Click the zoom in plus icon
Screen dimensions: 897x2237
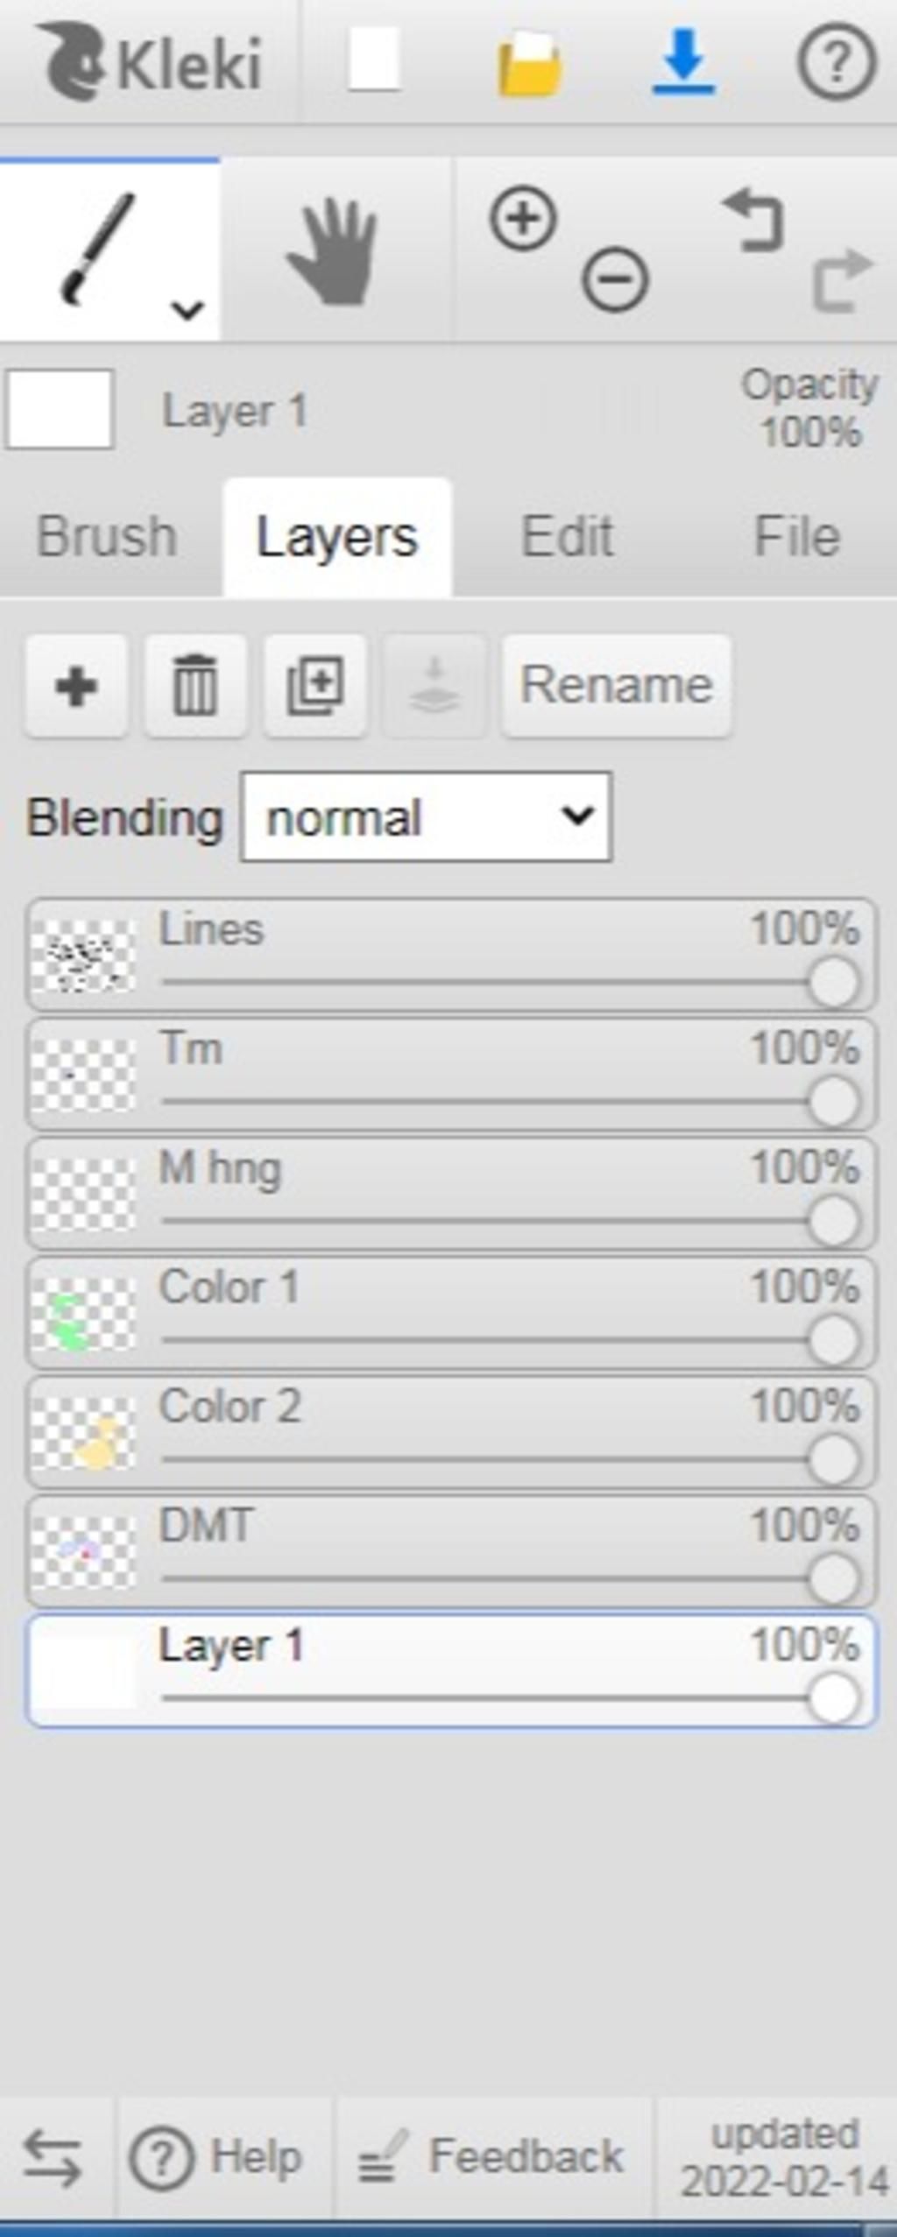tap(523, 218)
